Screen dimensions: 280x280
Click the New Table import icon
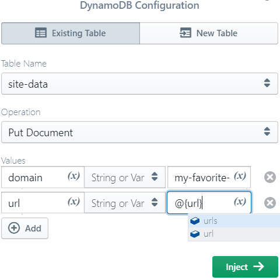pyautogui.click(x=185, y=33)
